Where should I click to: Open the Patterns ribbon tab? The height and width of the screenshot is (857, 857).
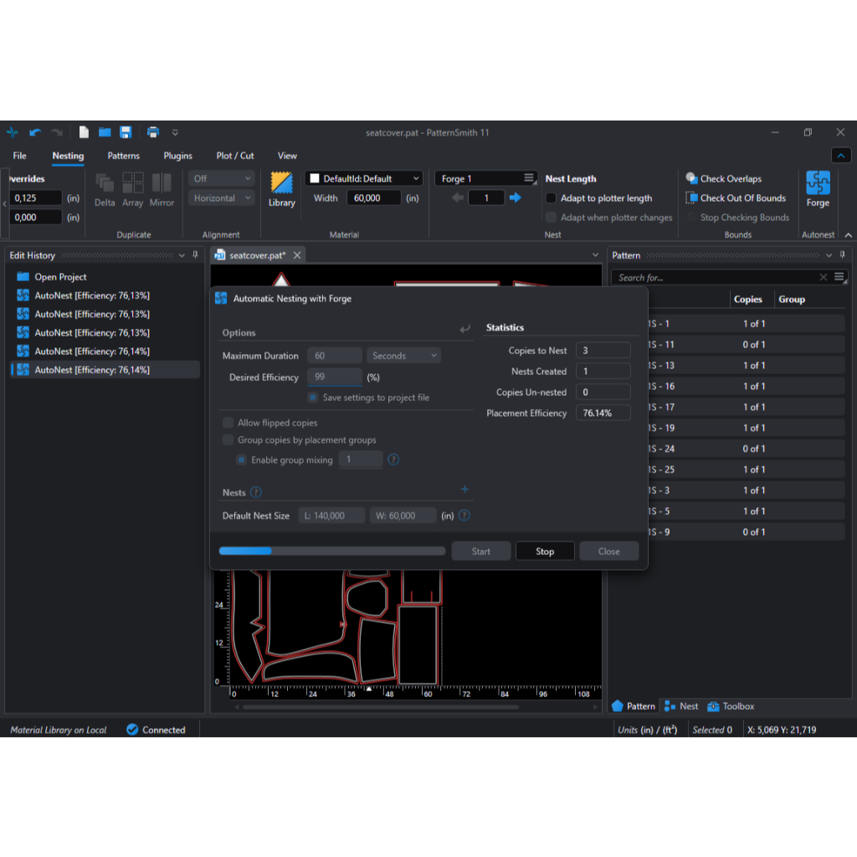124,156
